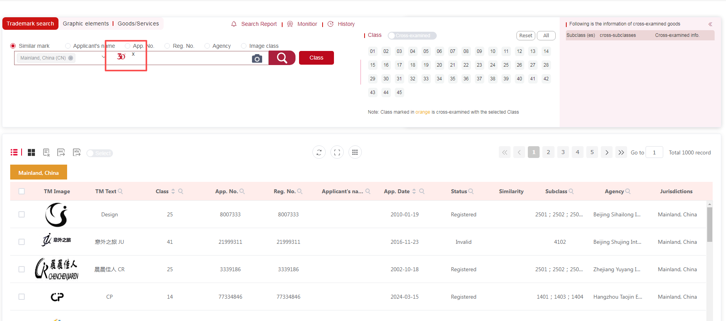726x321 pixels.
Task: Open the Graphic elements tab
Action: [86, 24]
